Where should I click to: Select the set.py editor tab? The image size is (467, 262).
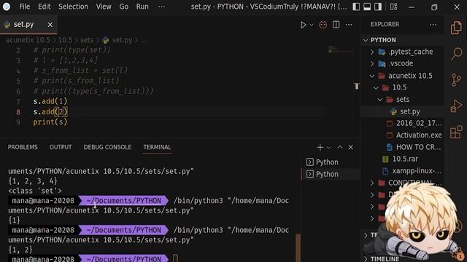[x=28, y=24]
